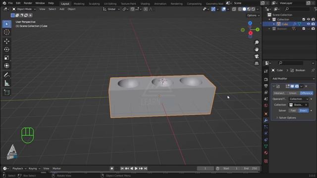Set Boolean operation to Difference
This screenshot has height=178, width=317.
(x=306, y=93)
